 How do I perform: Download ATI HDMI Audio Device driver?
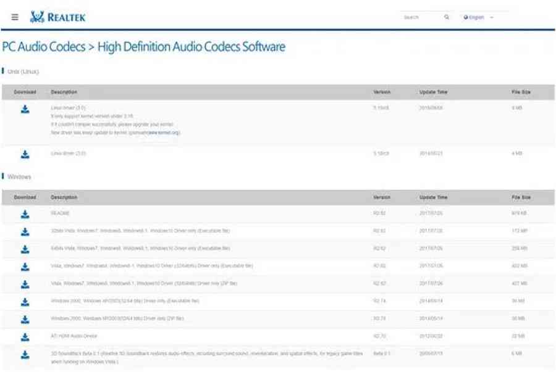(25, 337)
